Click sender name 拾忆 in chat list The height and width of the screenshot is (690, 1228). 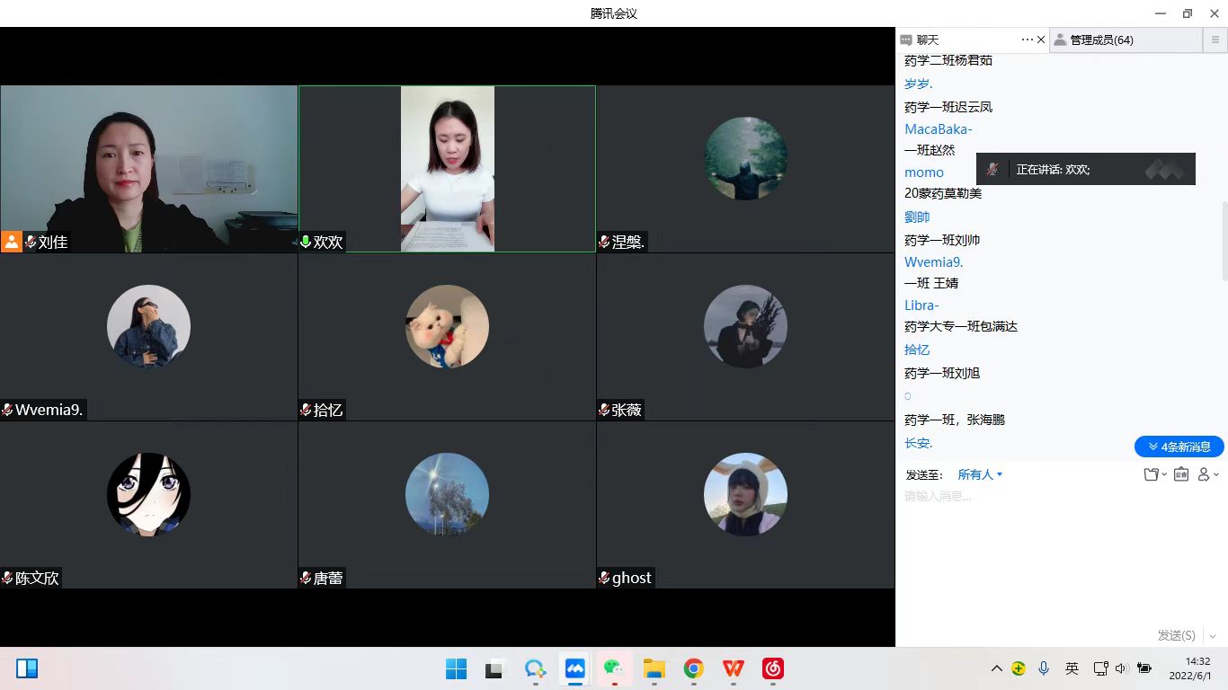[917, 349]
